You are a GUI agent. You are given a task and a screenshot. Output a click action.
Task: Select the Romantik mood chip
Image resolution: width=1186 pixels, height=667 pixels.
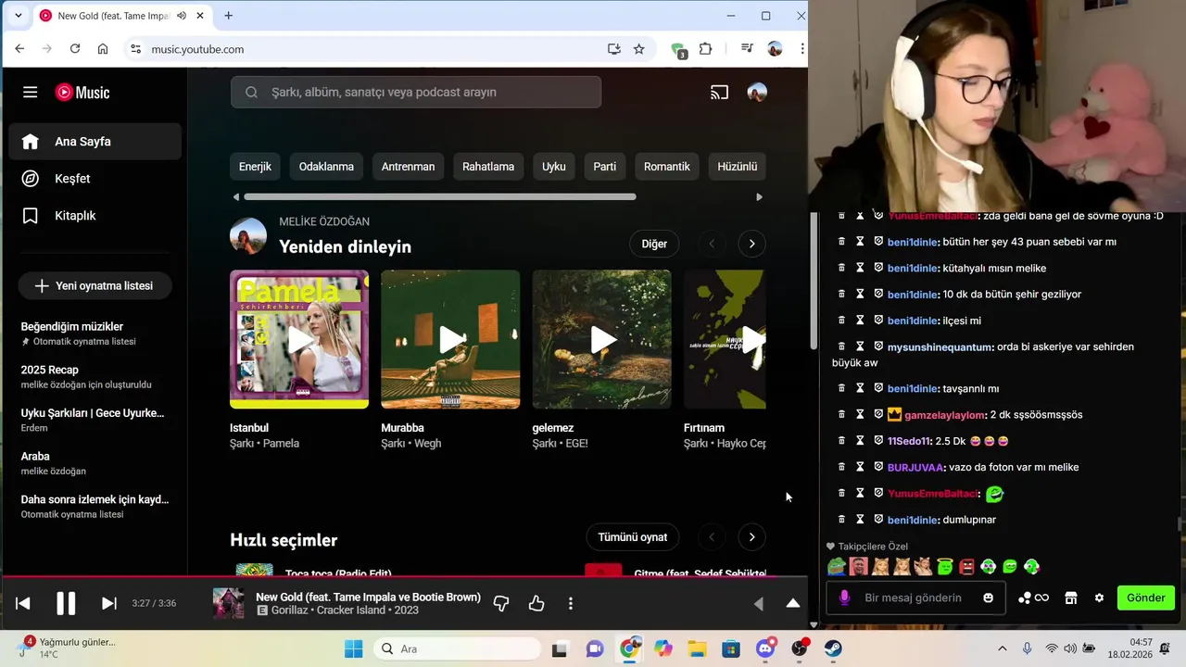coord(667,167)
